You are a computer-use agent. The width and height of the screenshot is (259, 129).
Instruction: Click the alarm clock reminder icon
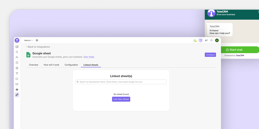(x=201, y=40)
